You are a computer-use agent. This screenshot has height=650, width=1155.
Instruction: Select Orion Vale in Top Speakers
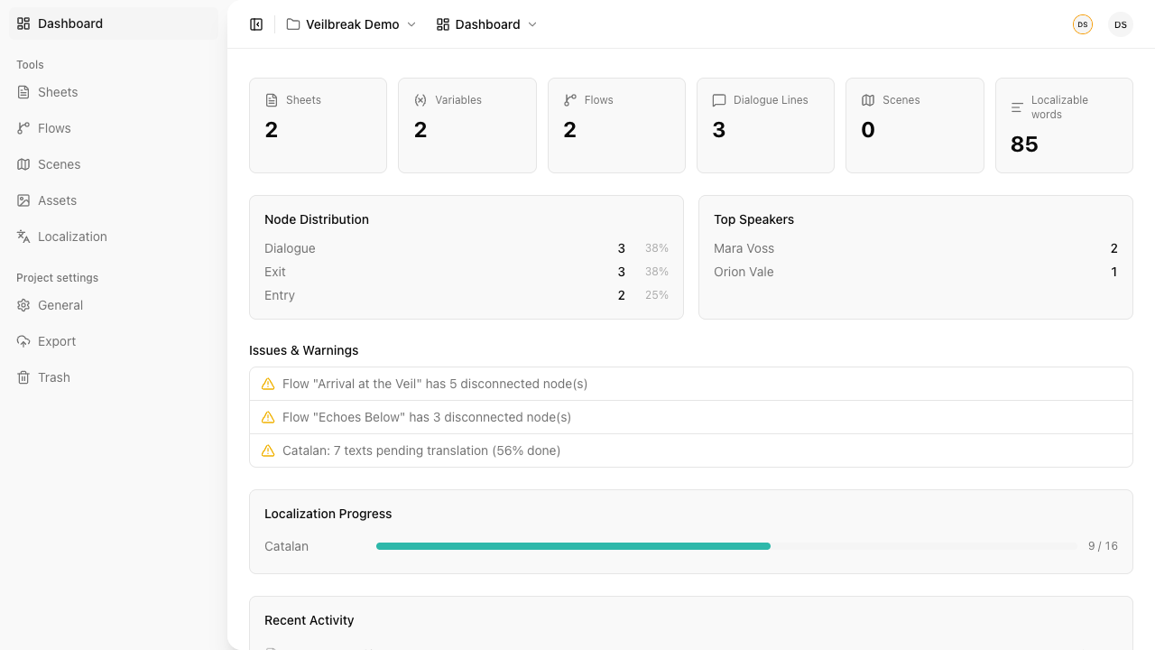(x=916, y=272)
